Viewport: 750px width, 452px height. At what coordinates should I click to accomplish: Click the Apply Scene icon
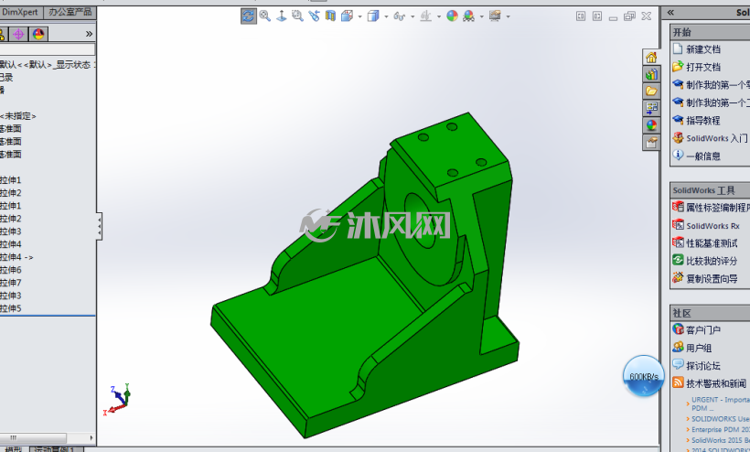tap(468, 16)
